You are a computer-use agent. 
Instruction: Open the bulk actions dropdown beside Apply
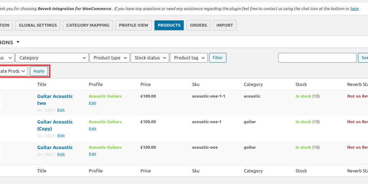coord(13,71)
